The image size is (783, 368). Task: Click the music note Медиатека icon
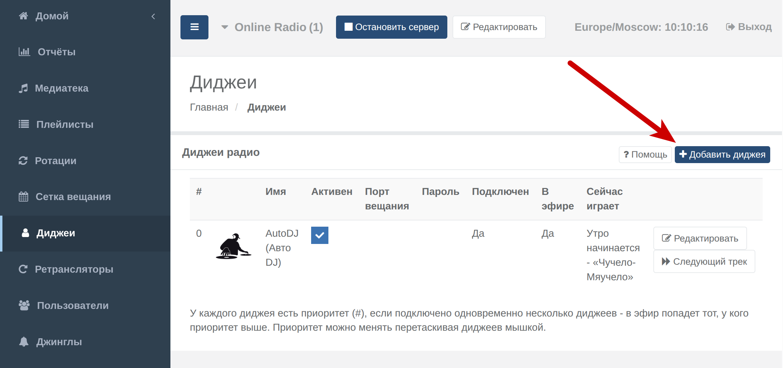pos(23,88)
